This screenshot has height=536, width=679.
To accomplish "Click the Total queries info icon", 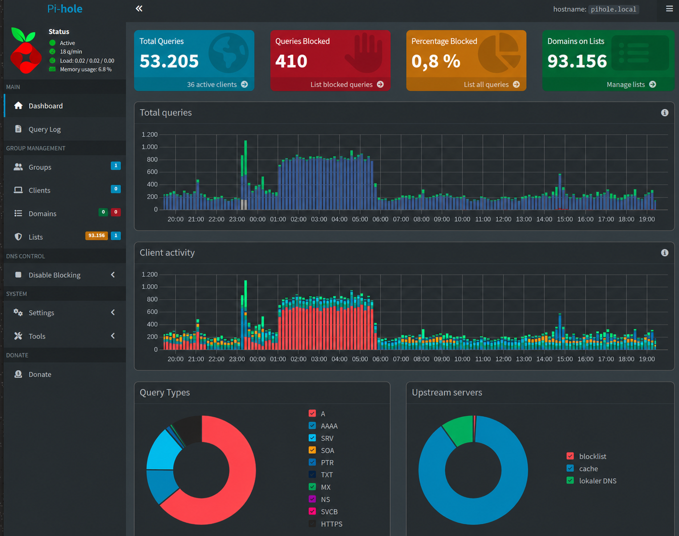I will (665, 113).
